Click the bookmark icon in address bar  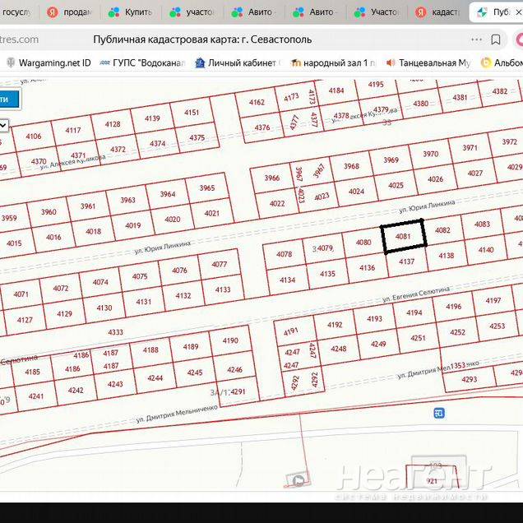(x=496, y=39)
